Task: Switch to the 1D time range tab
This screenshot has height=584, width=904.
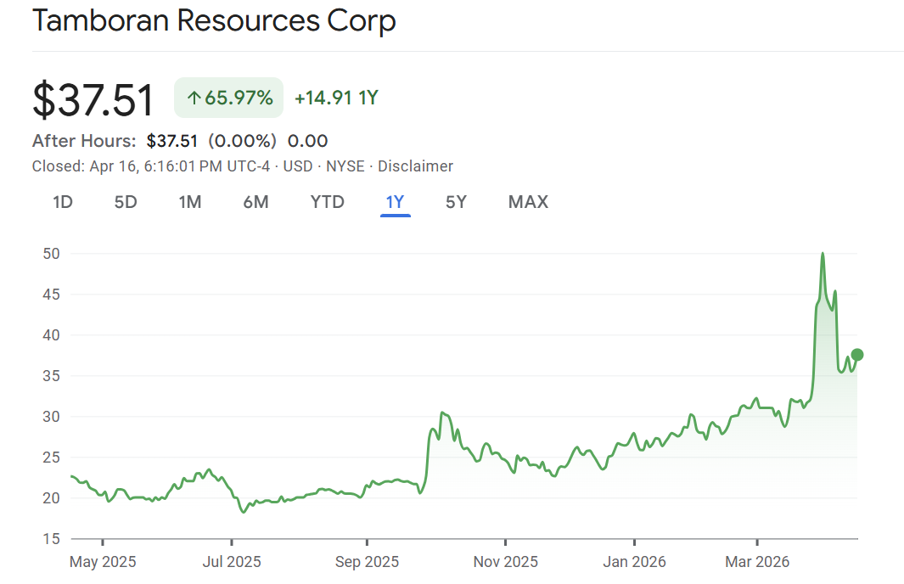Action: coord(62,202)
